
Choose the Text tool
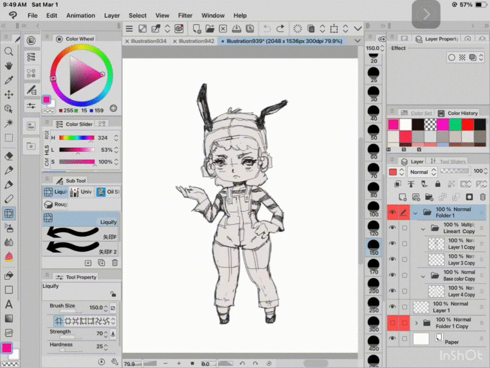(9, 305)
